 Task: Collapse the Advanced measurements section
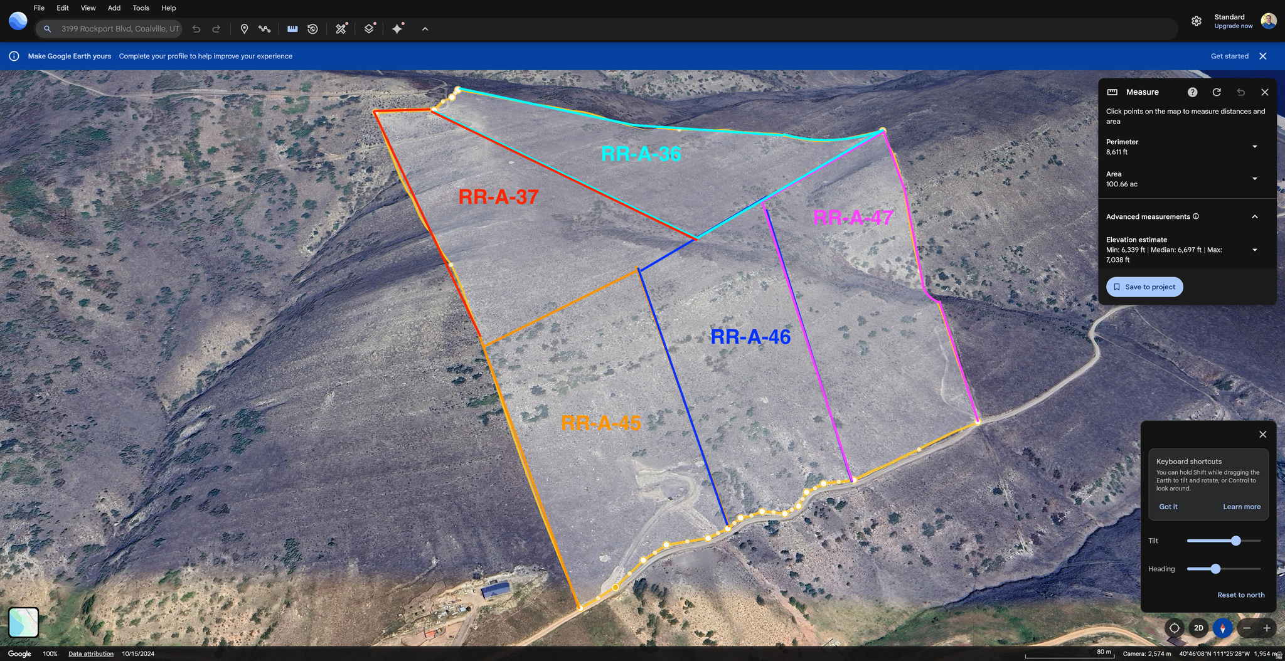[1254, 216]
